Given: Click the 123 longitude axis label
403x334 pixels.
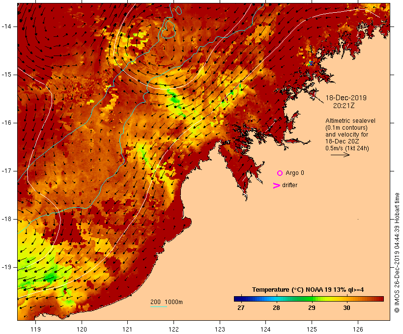Looking at the screenshot, I should click(220, 329).
